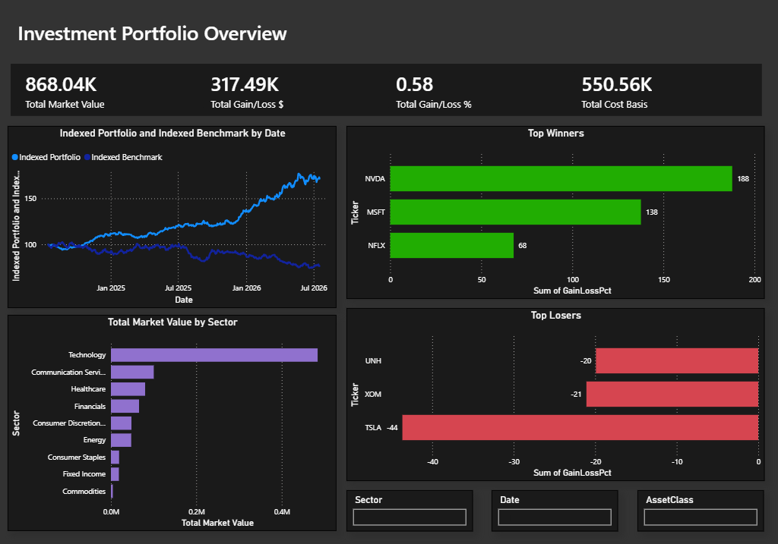Click the 317.49K Total Gain/Loss $ card
778x544 pixels.
[247, 92]
